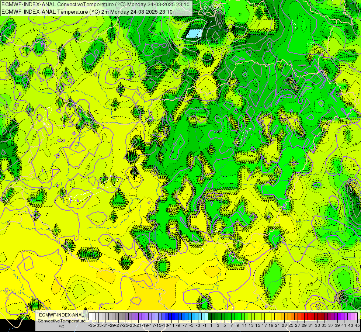Click the Temperature 2m title line

pos(87,12)
